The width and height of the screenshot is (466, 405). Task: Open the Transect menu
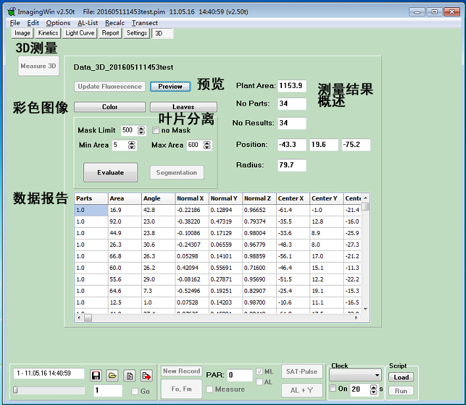pyautogui.click(x=145, y=23)
